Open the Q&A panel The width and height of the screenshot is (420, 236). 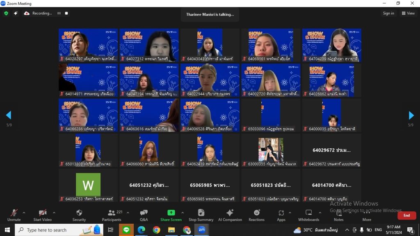point(144,216)
